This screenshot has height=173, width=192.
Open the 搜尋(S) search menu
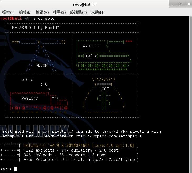[59, 12]
